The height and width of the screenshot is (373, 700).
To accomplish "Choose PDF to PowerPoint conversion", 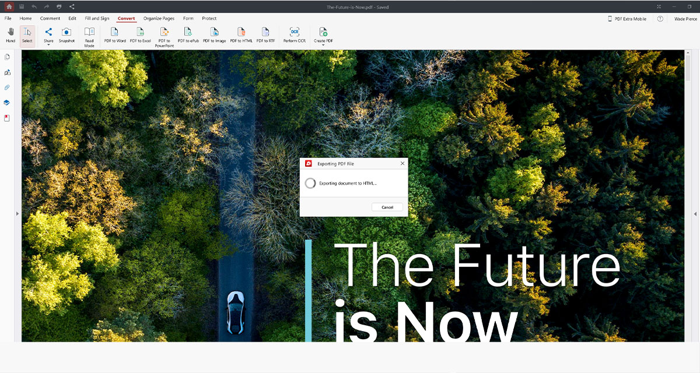I will [x=164, y=32].
